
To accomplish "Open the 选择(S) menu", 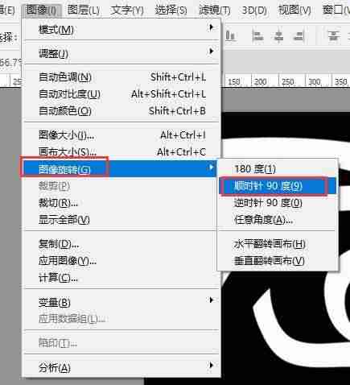I will (171, 10).
